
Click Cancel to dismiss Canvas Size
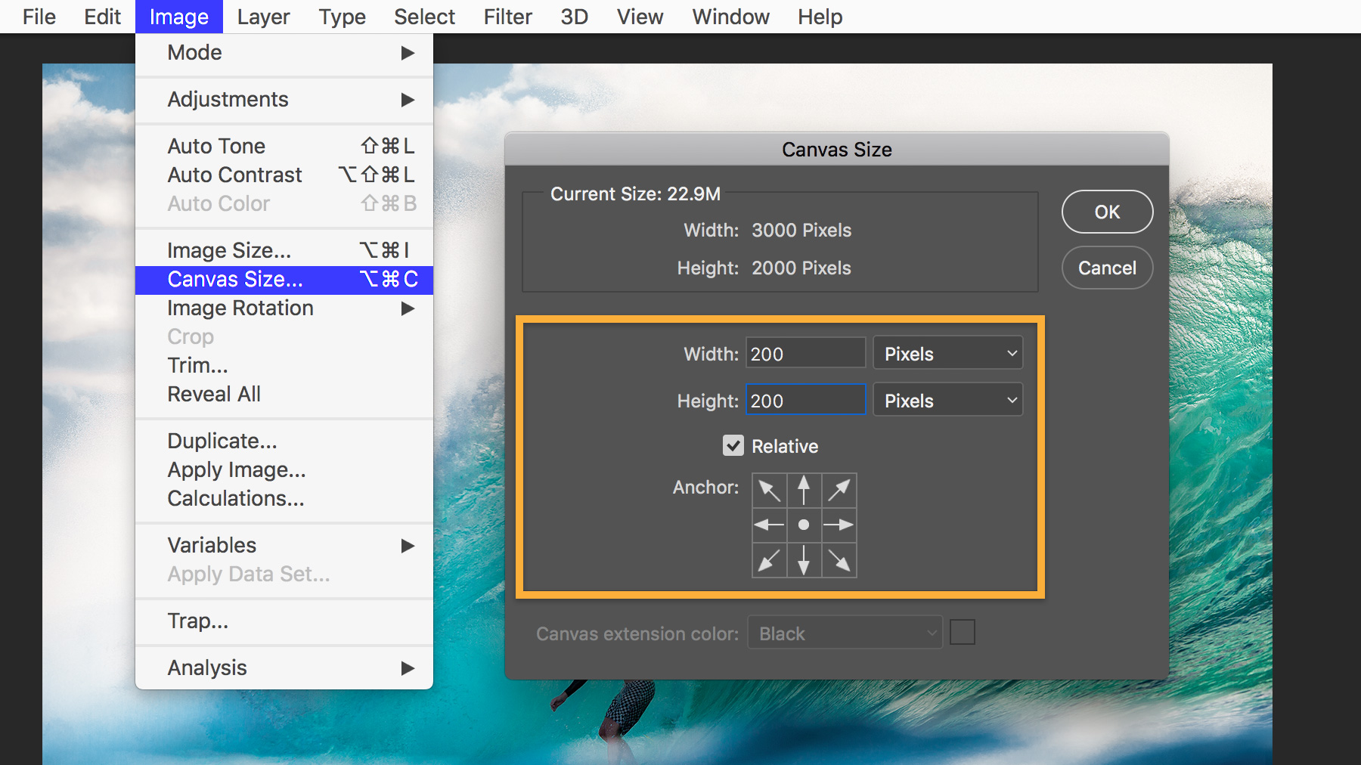[1106, 268]
